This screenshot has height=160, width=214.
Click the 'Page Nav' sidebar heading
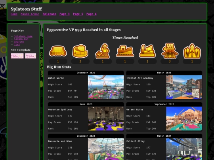tap(17, 30)
